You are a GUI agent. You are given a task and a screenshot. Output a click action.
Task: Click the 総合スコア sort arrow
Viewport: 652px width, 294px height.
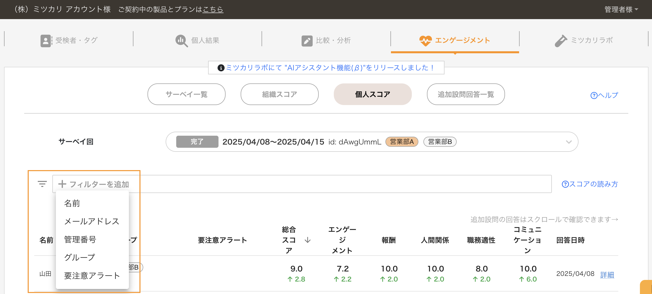click(x=308, y=240)
